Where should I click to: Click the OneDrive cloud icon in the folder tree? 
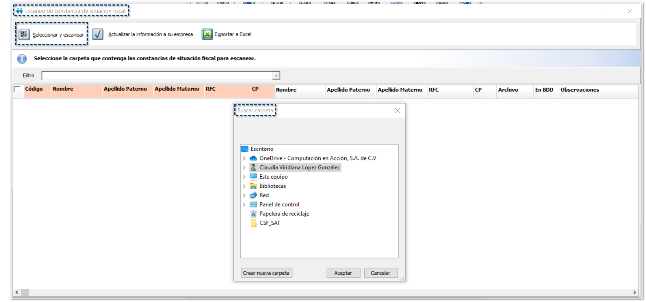(x=254, y=158)
